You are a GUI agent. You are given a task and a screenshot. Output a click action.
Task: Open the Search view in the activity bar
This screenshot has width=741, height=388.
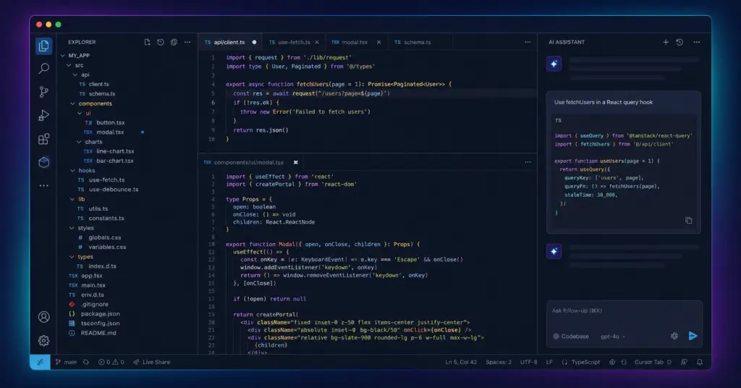click(x=43, y=69)
